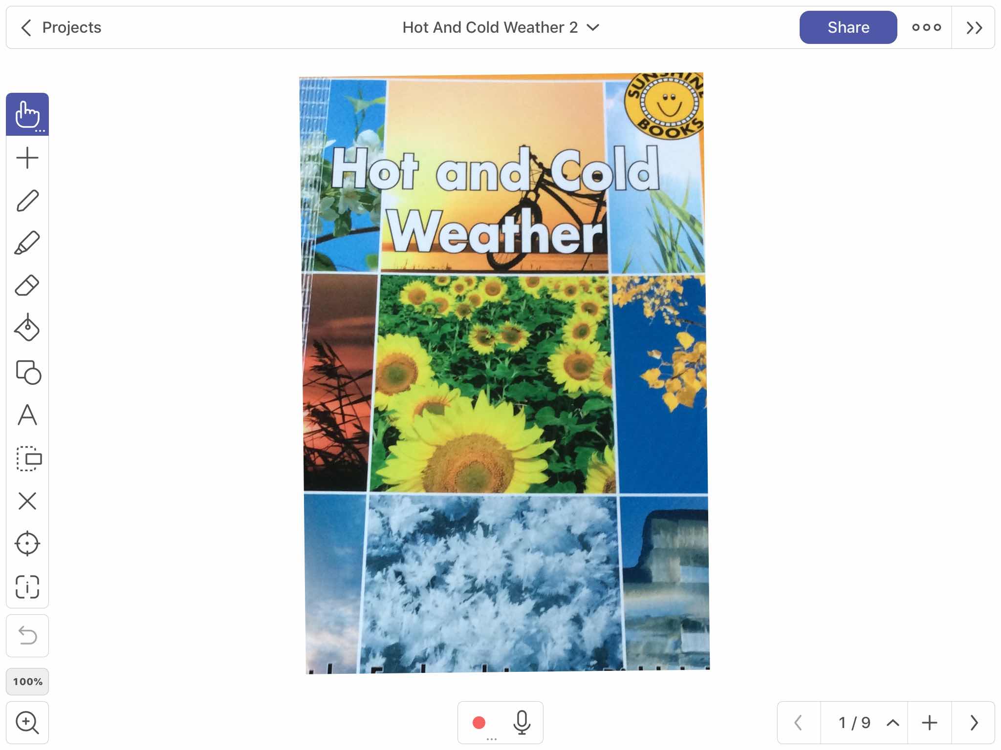
Task: Open the three-dot more options menu
Action: 926,27
